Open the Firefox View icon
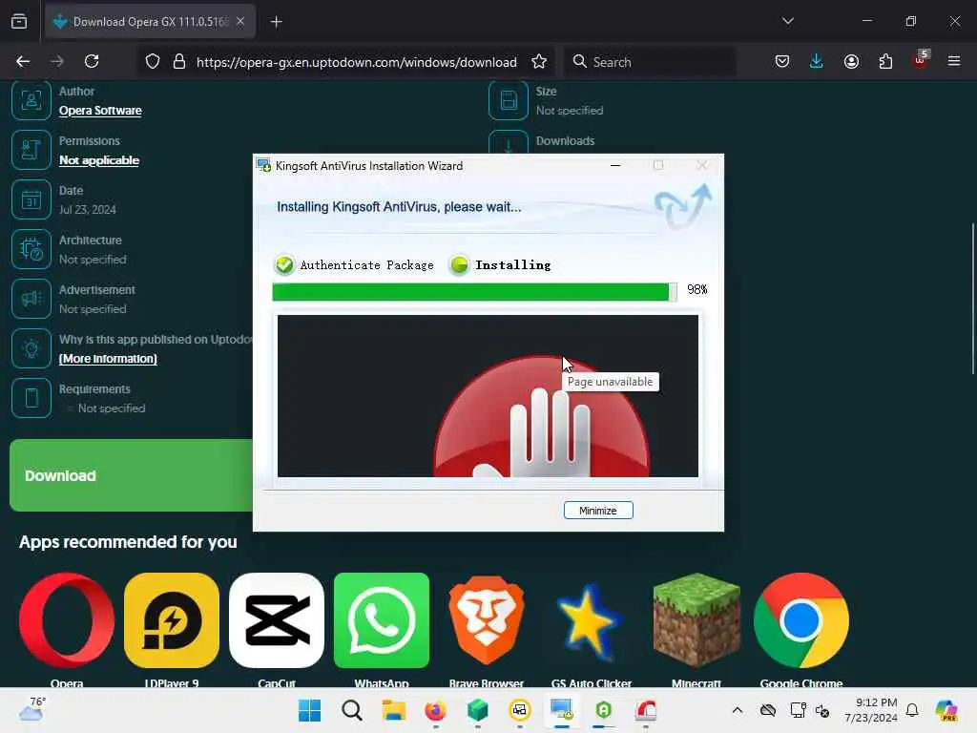The image size is (977, 733). (19, 21)
